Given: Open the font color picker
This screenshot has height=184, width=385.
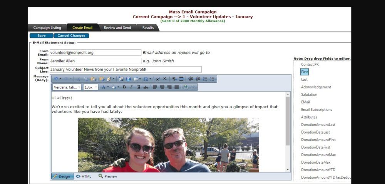Looking at the screenshot, I should coord(104,87).
